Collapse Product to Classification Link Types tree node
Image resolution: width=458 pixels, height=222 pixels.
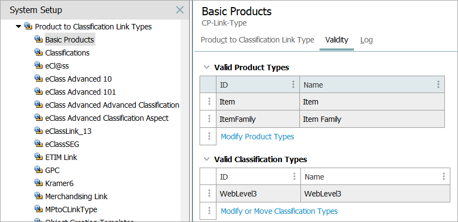[19, 27]
